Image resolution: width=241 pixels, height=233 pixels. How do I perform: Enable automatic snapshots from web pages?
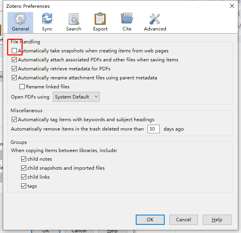coord(14,51)
